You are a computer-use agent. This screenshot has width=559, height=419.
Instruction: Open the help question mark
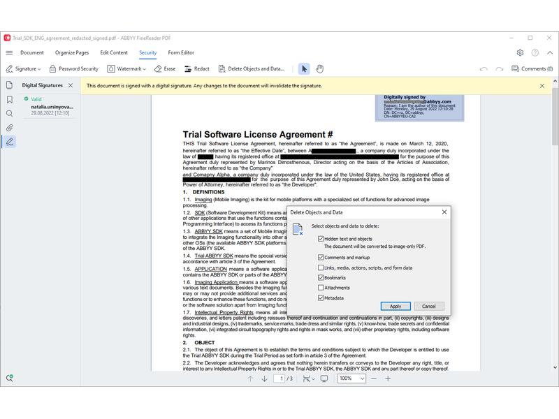(535, 53)
